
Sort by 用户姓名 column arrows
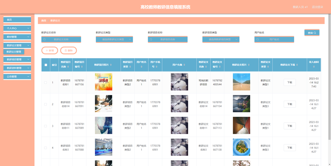tap(141, 67)
